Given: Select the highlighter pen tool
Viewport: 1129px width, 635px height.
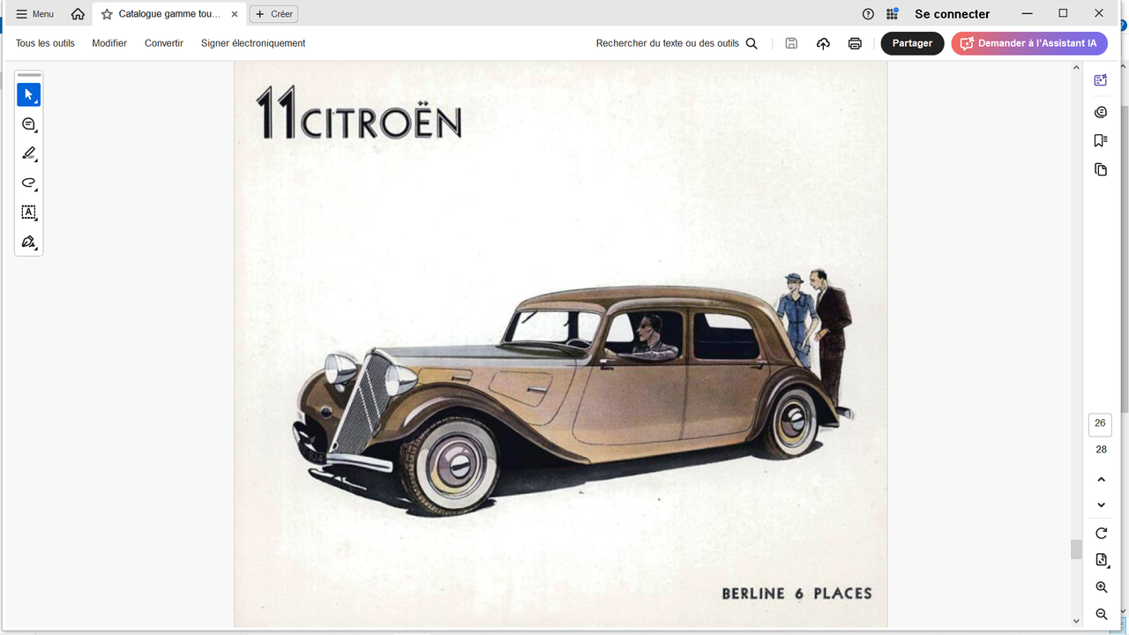Looking at the screenshot, I should pyautogui.click(x=29, y=153).
